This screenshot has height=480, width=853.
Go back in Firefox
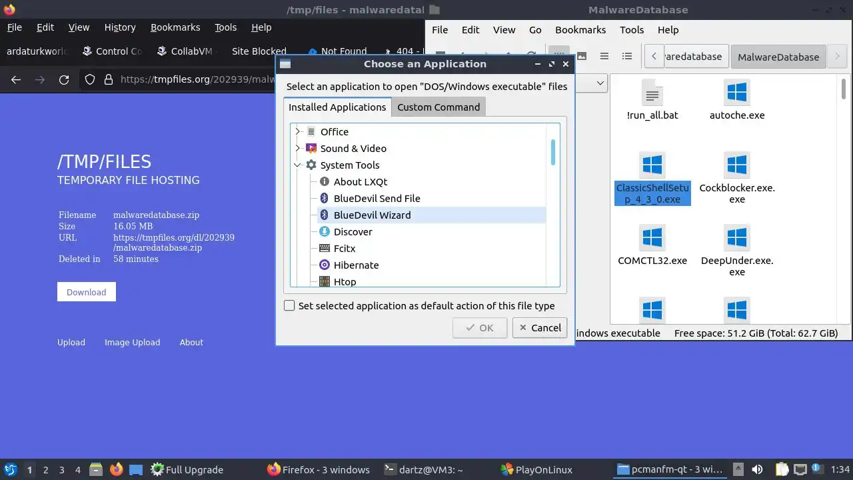point(16,79)
